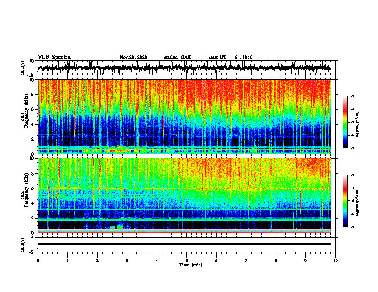Click the "ch.3(V)" y-axis label
Screen dimensions: 378x292
22,245
